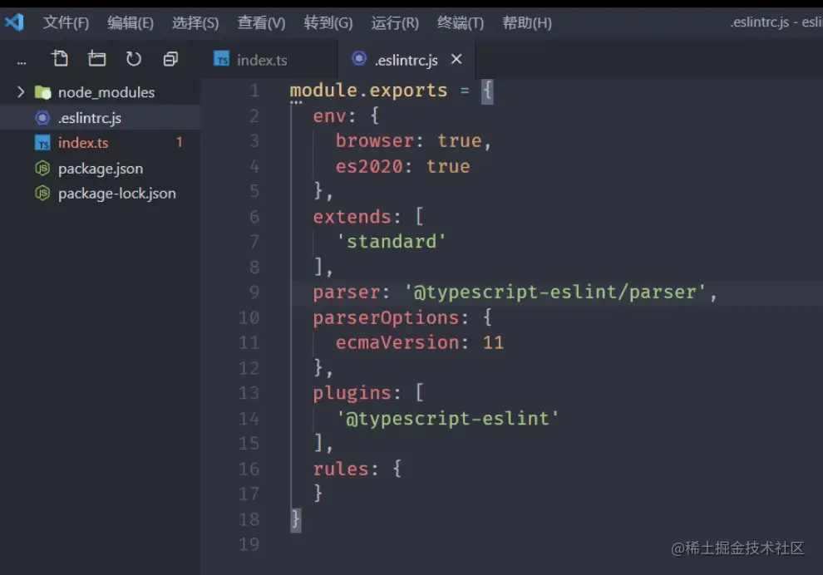
Task: Click the highlighted opening brace on line 1
Action: [x=488, y=91]
